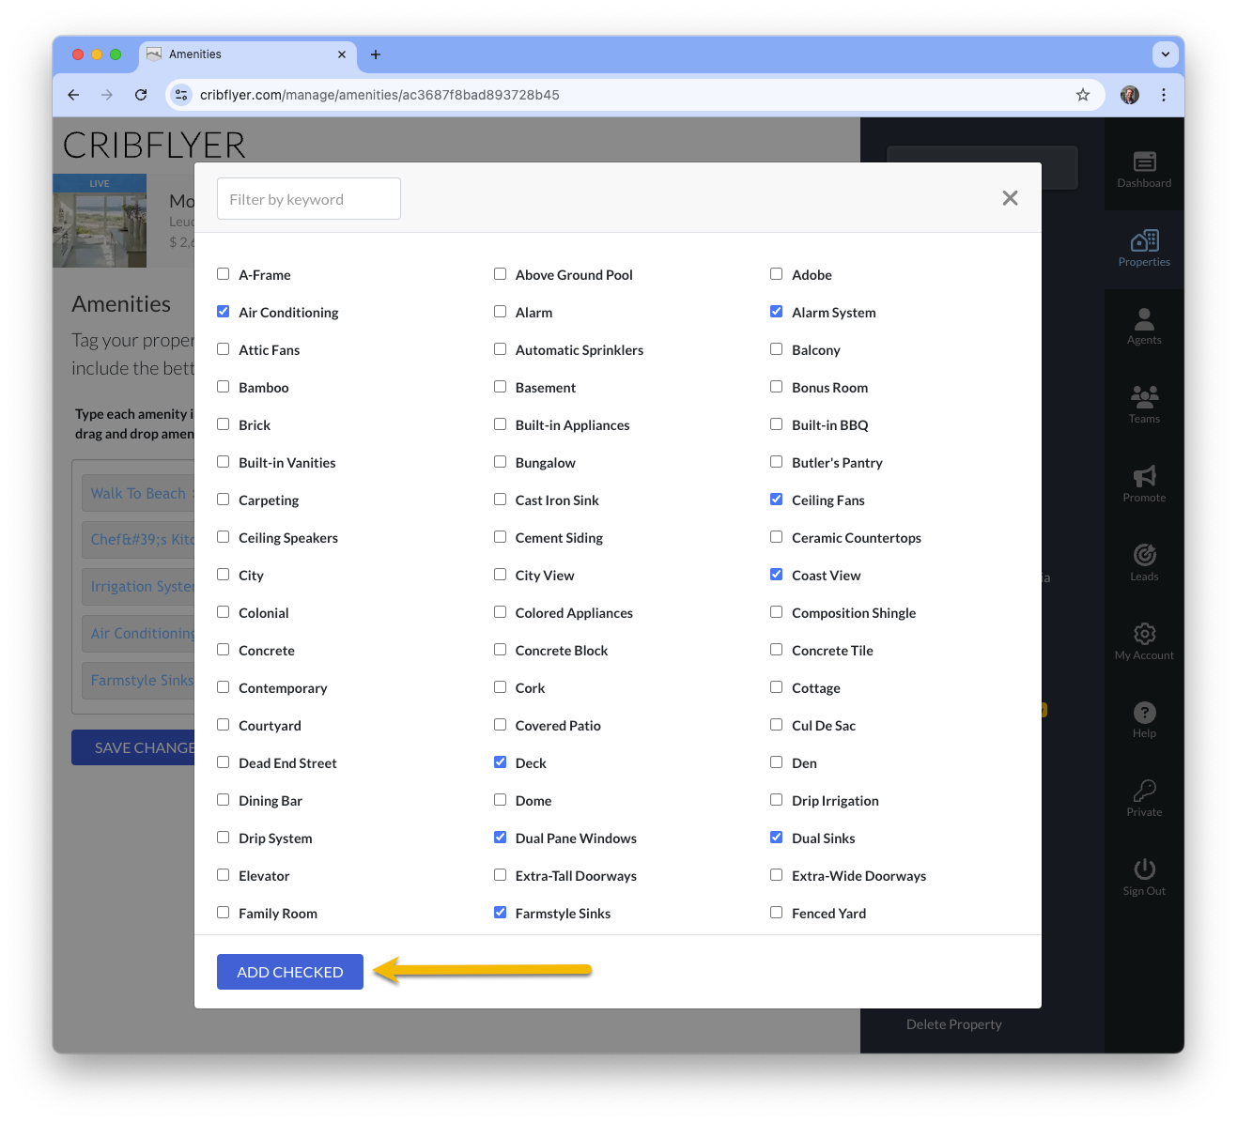Viewport: 1237px width, 1123px height.
Task: Click the CRIBFLYER logo
Action: point(154,146)
